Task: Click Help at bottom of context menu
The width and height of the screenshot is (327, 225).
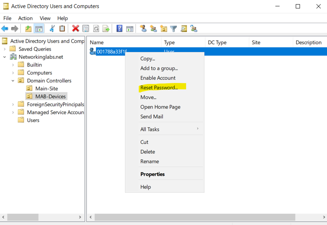Action: [165, 187]
